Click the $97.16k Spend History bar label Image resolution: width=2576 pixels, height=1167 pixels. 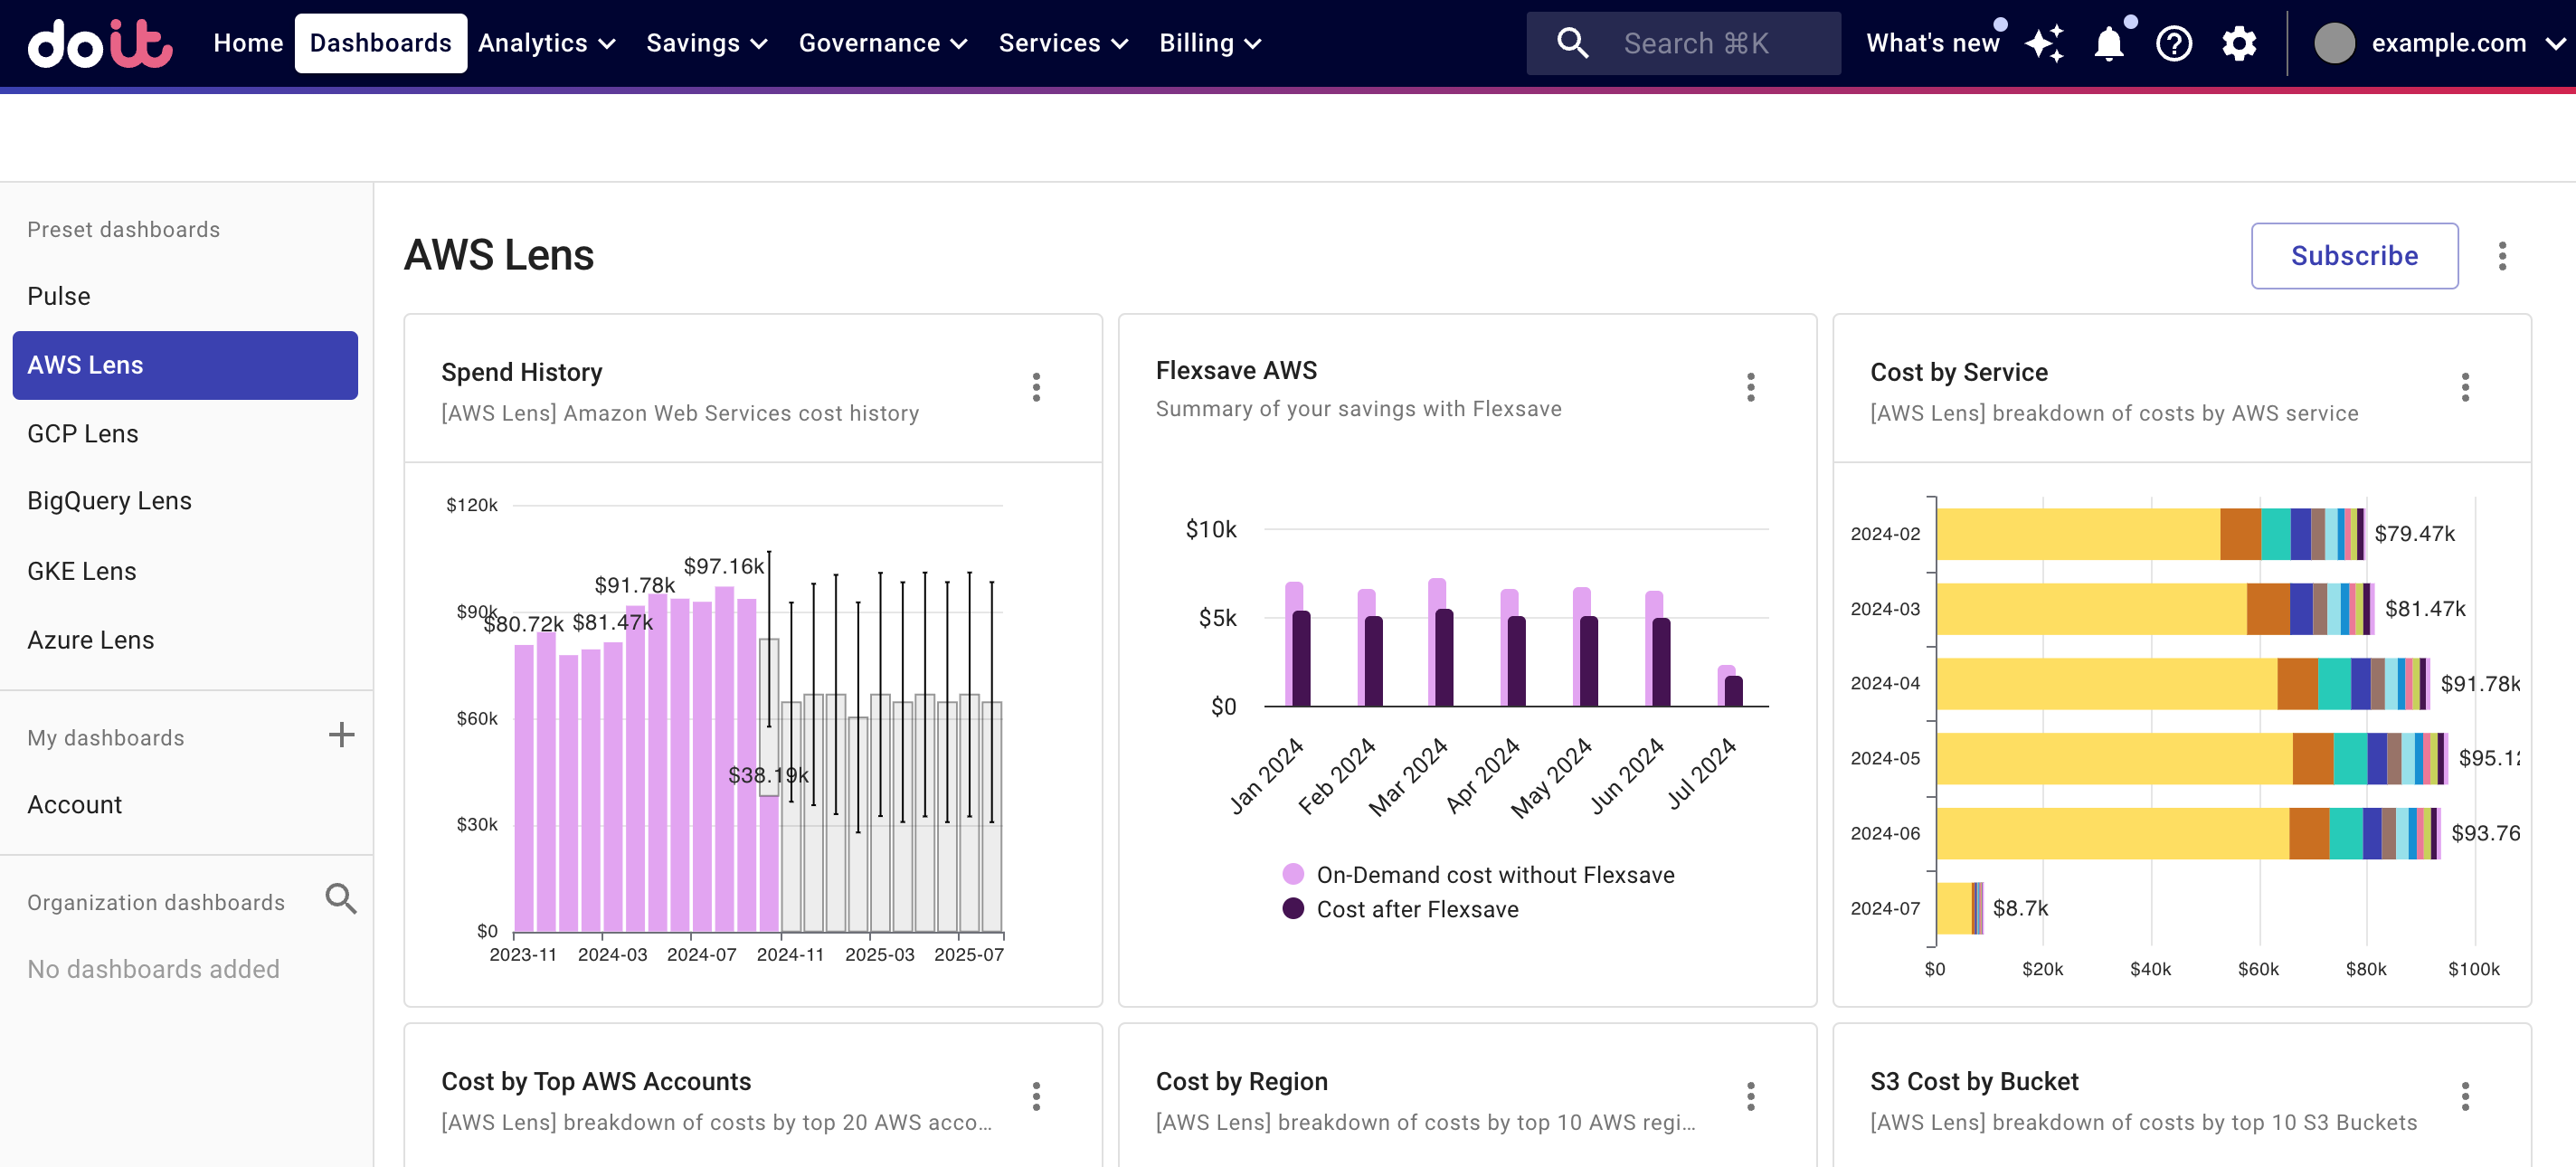[x=724, y=566]
